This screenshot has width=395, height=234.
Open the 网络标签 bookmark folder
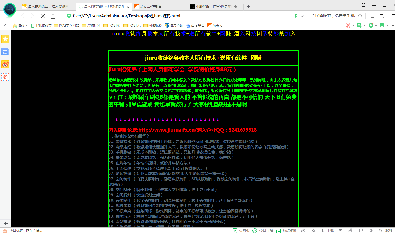[153, 26]
